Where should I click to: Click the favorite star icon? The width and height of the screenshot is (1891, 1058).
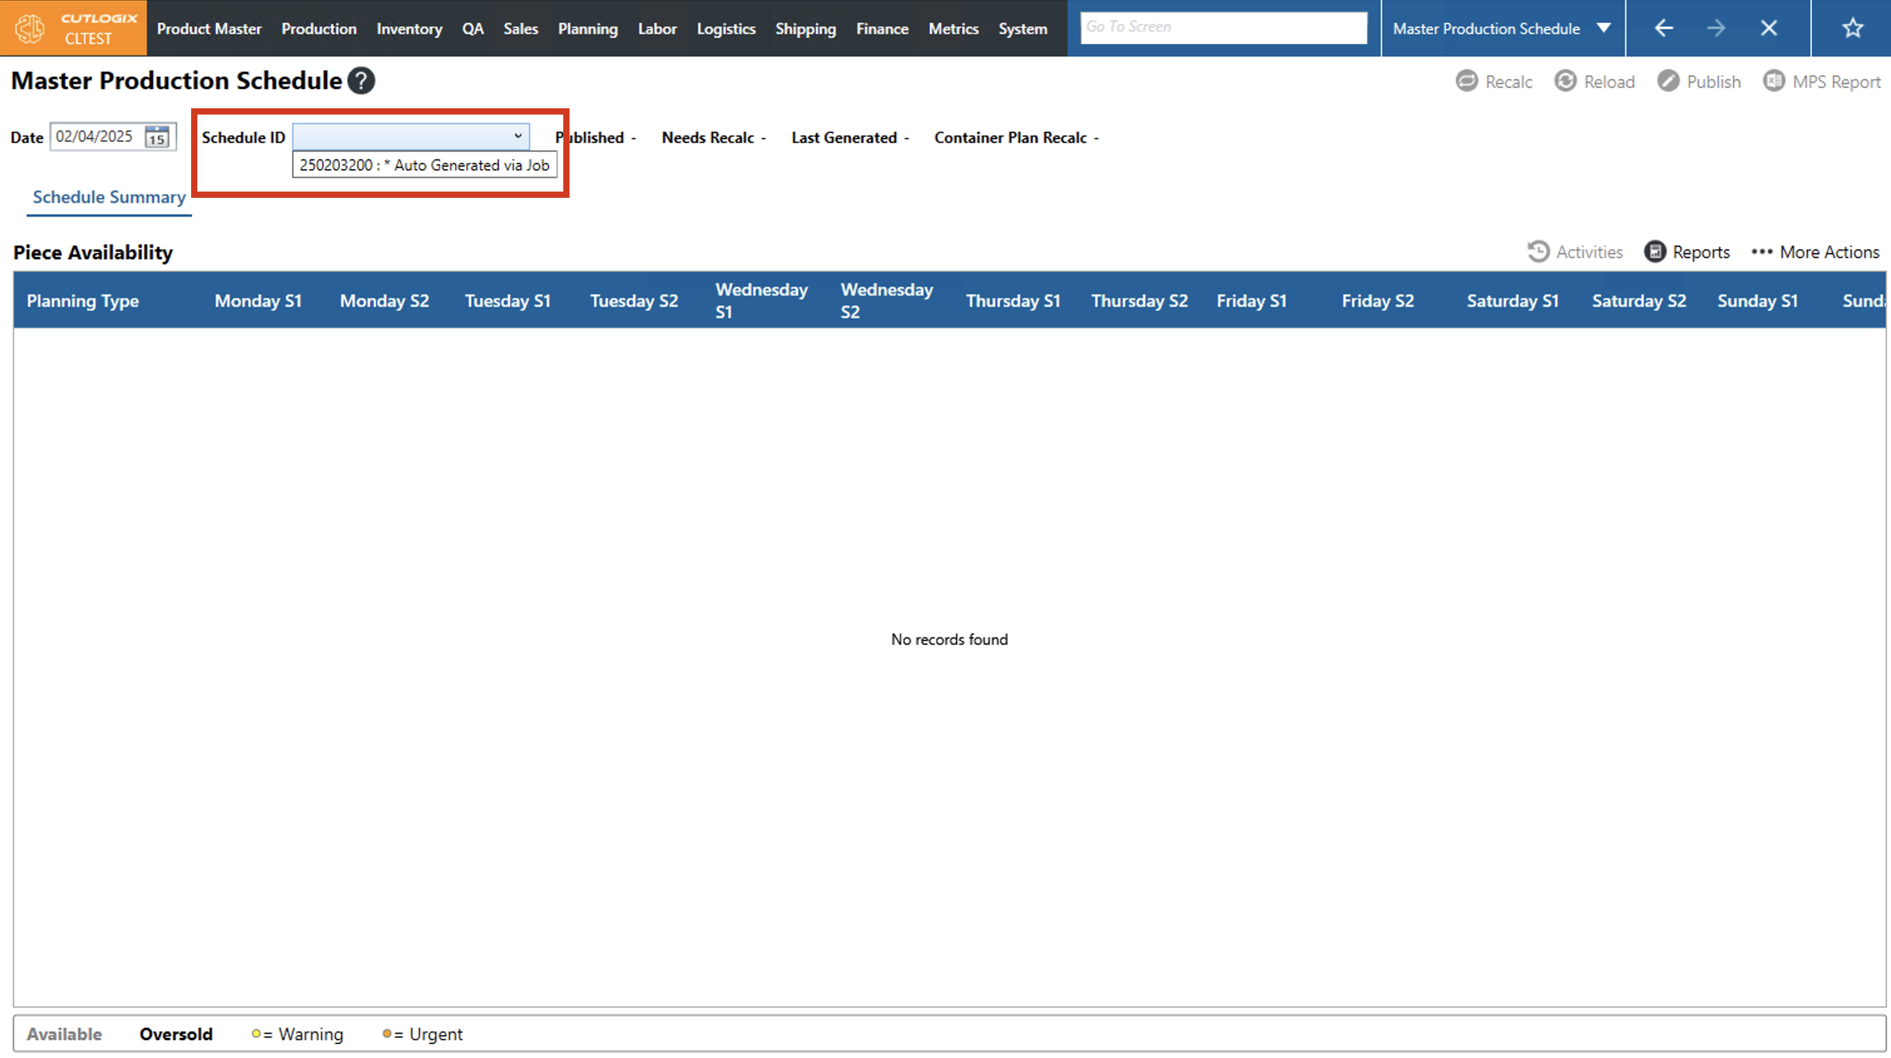(x=1852, y=28)
